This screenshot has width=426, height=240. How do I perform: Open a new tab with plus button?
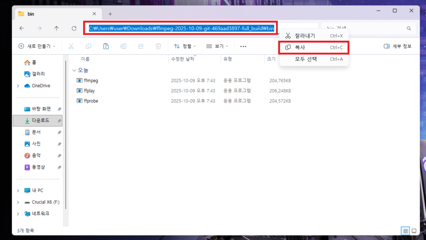(110, 14)
